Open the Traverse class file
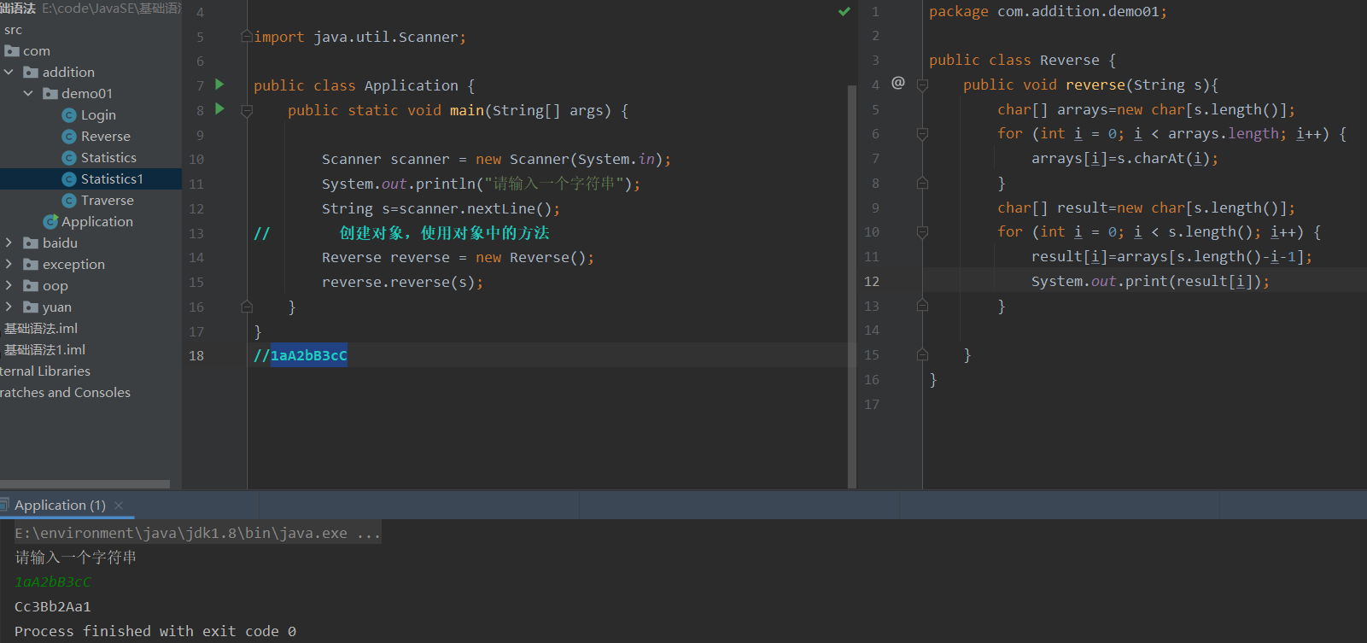Viewport: 1367px width, 643px height. point(107,201)
